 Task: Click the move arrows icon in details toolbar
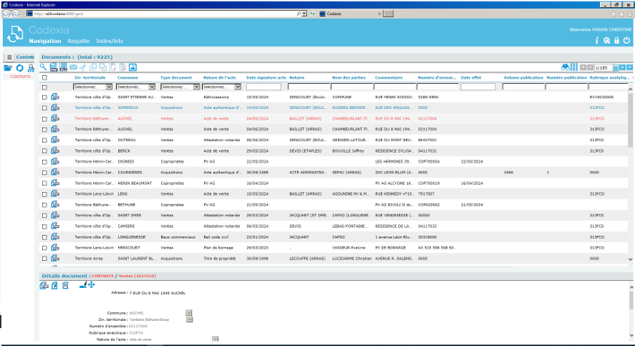click(x=91, y=285)
